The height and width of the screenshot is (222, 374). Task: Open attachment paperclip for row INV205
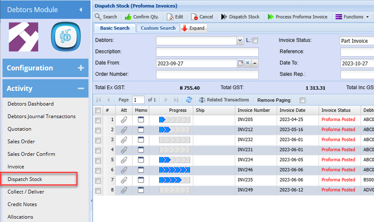tap(124, 120)
